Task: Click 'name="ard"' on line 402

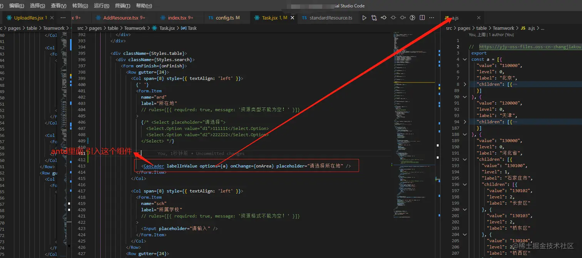Action: click(154, 97)
